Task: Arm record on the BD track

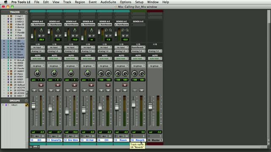Action: tap(41, 85)
